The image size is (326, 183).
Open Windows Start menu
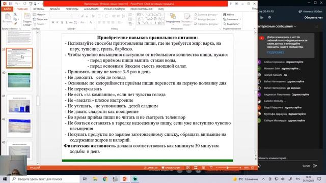(x=5, y=179)
